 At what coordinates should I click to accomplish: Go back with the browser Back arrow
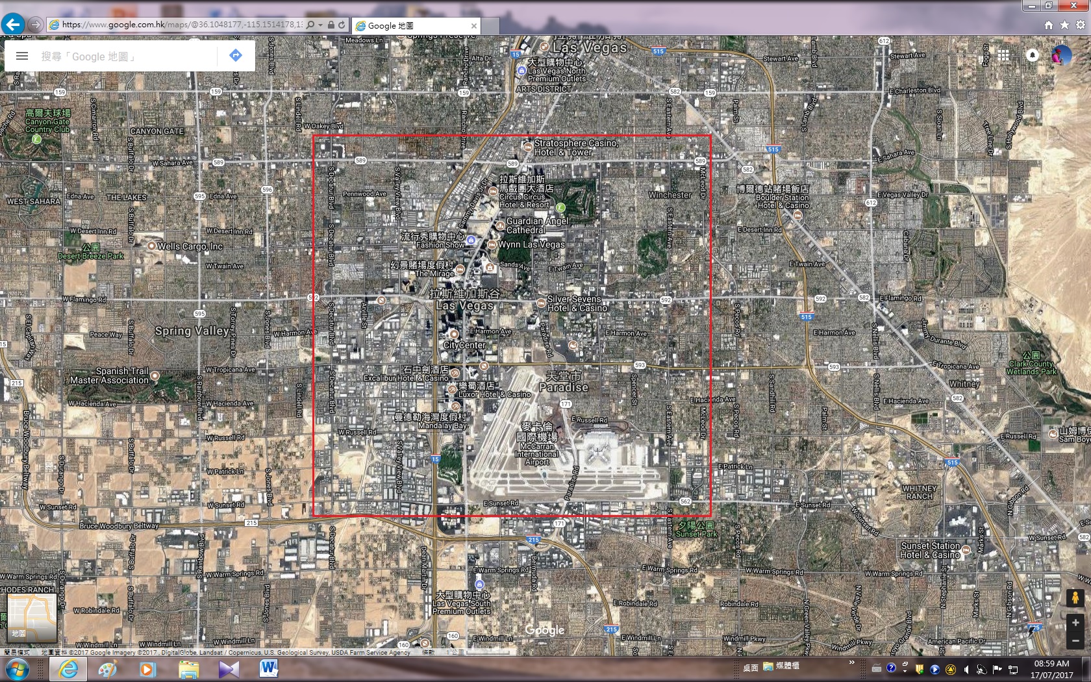pyautogui.click(x=13, y=25)
